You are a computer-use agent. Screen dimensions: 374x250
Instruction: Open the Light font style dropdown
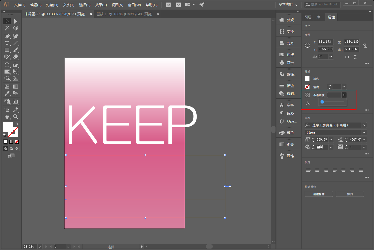(364, 132)
